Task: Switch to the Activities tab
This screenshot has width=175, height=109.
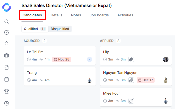Action: pyautogui.click(x=125, y=15)
